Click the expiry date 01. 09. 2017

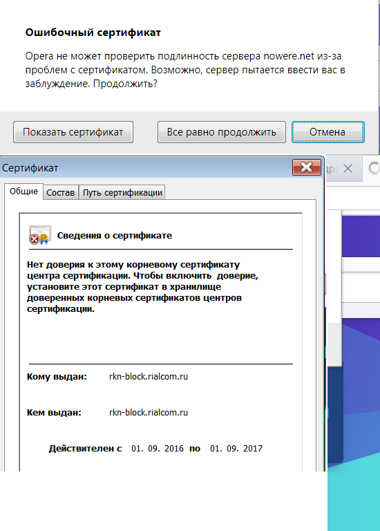(236, 448)
